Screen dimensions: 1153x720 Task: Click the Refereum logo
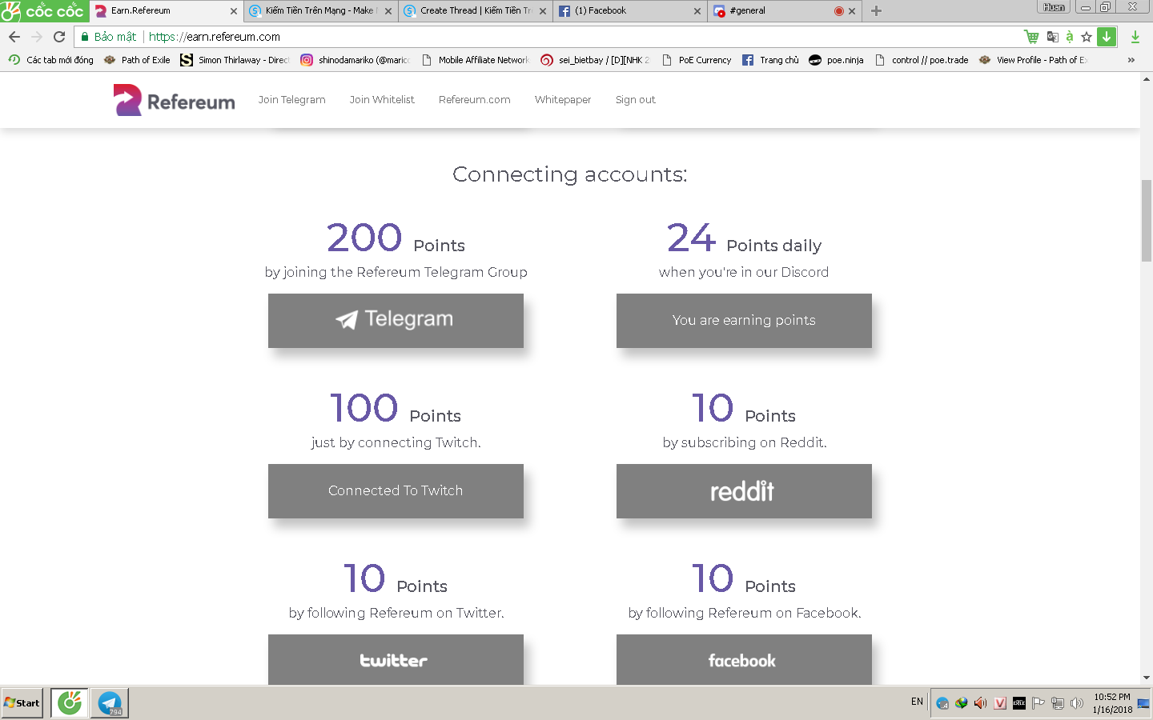click(x=175, y=101)
